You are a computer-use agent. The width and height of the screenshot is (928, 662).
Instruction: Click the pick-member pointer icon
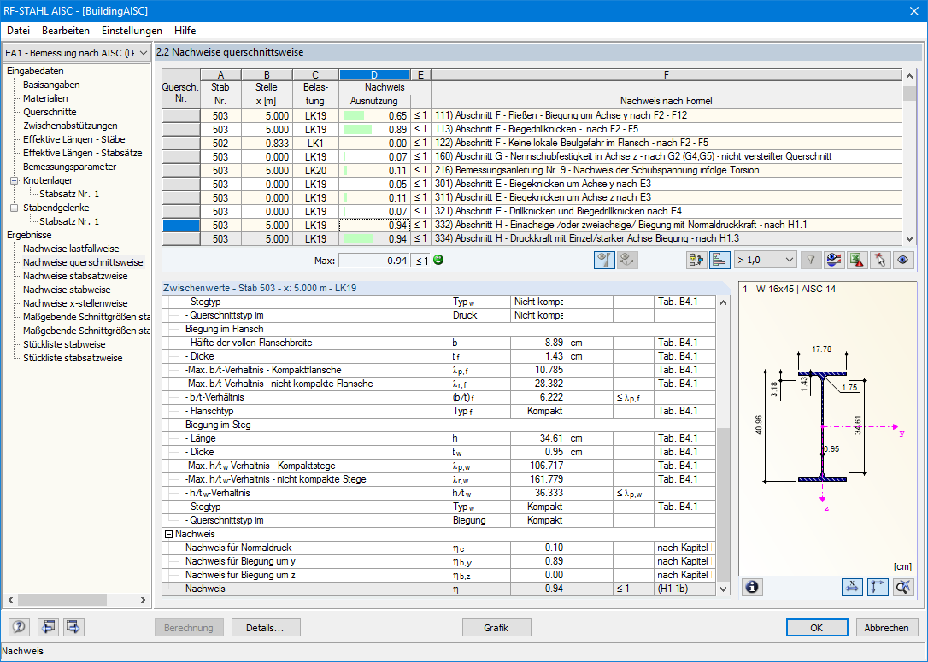click(x=880, y=261)
